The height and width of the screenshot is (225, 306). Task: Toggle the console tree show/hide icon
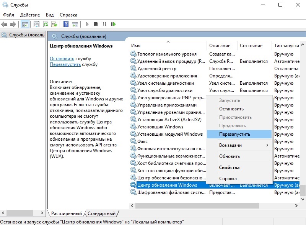point(25,24)
